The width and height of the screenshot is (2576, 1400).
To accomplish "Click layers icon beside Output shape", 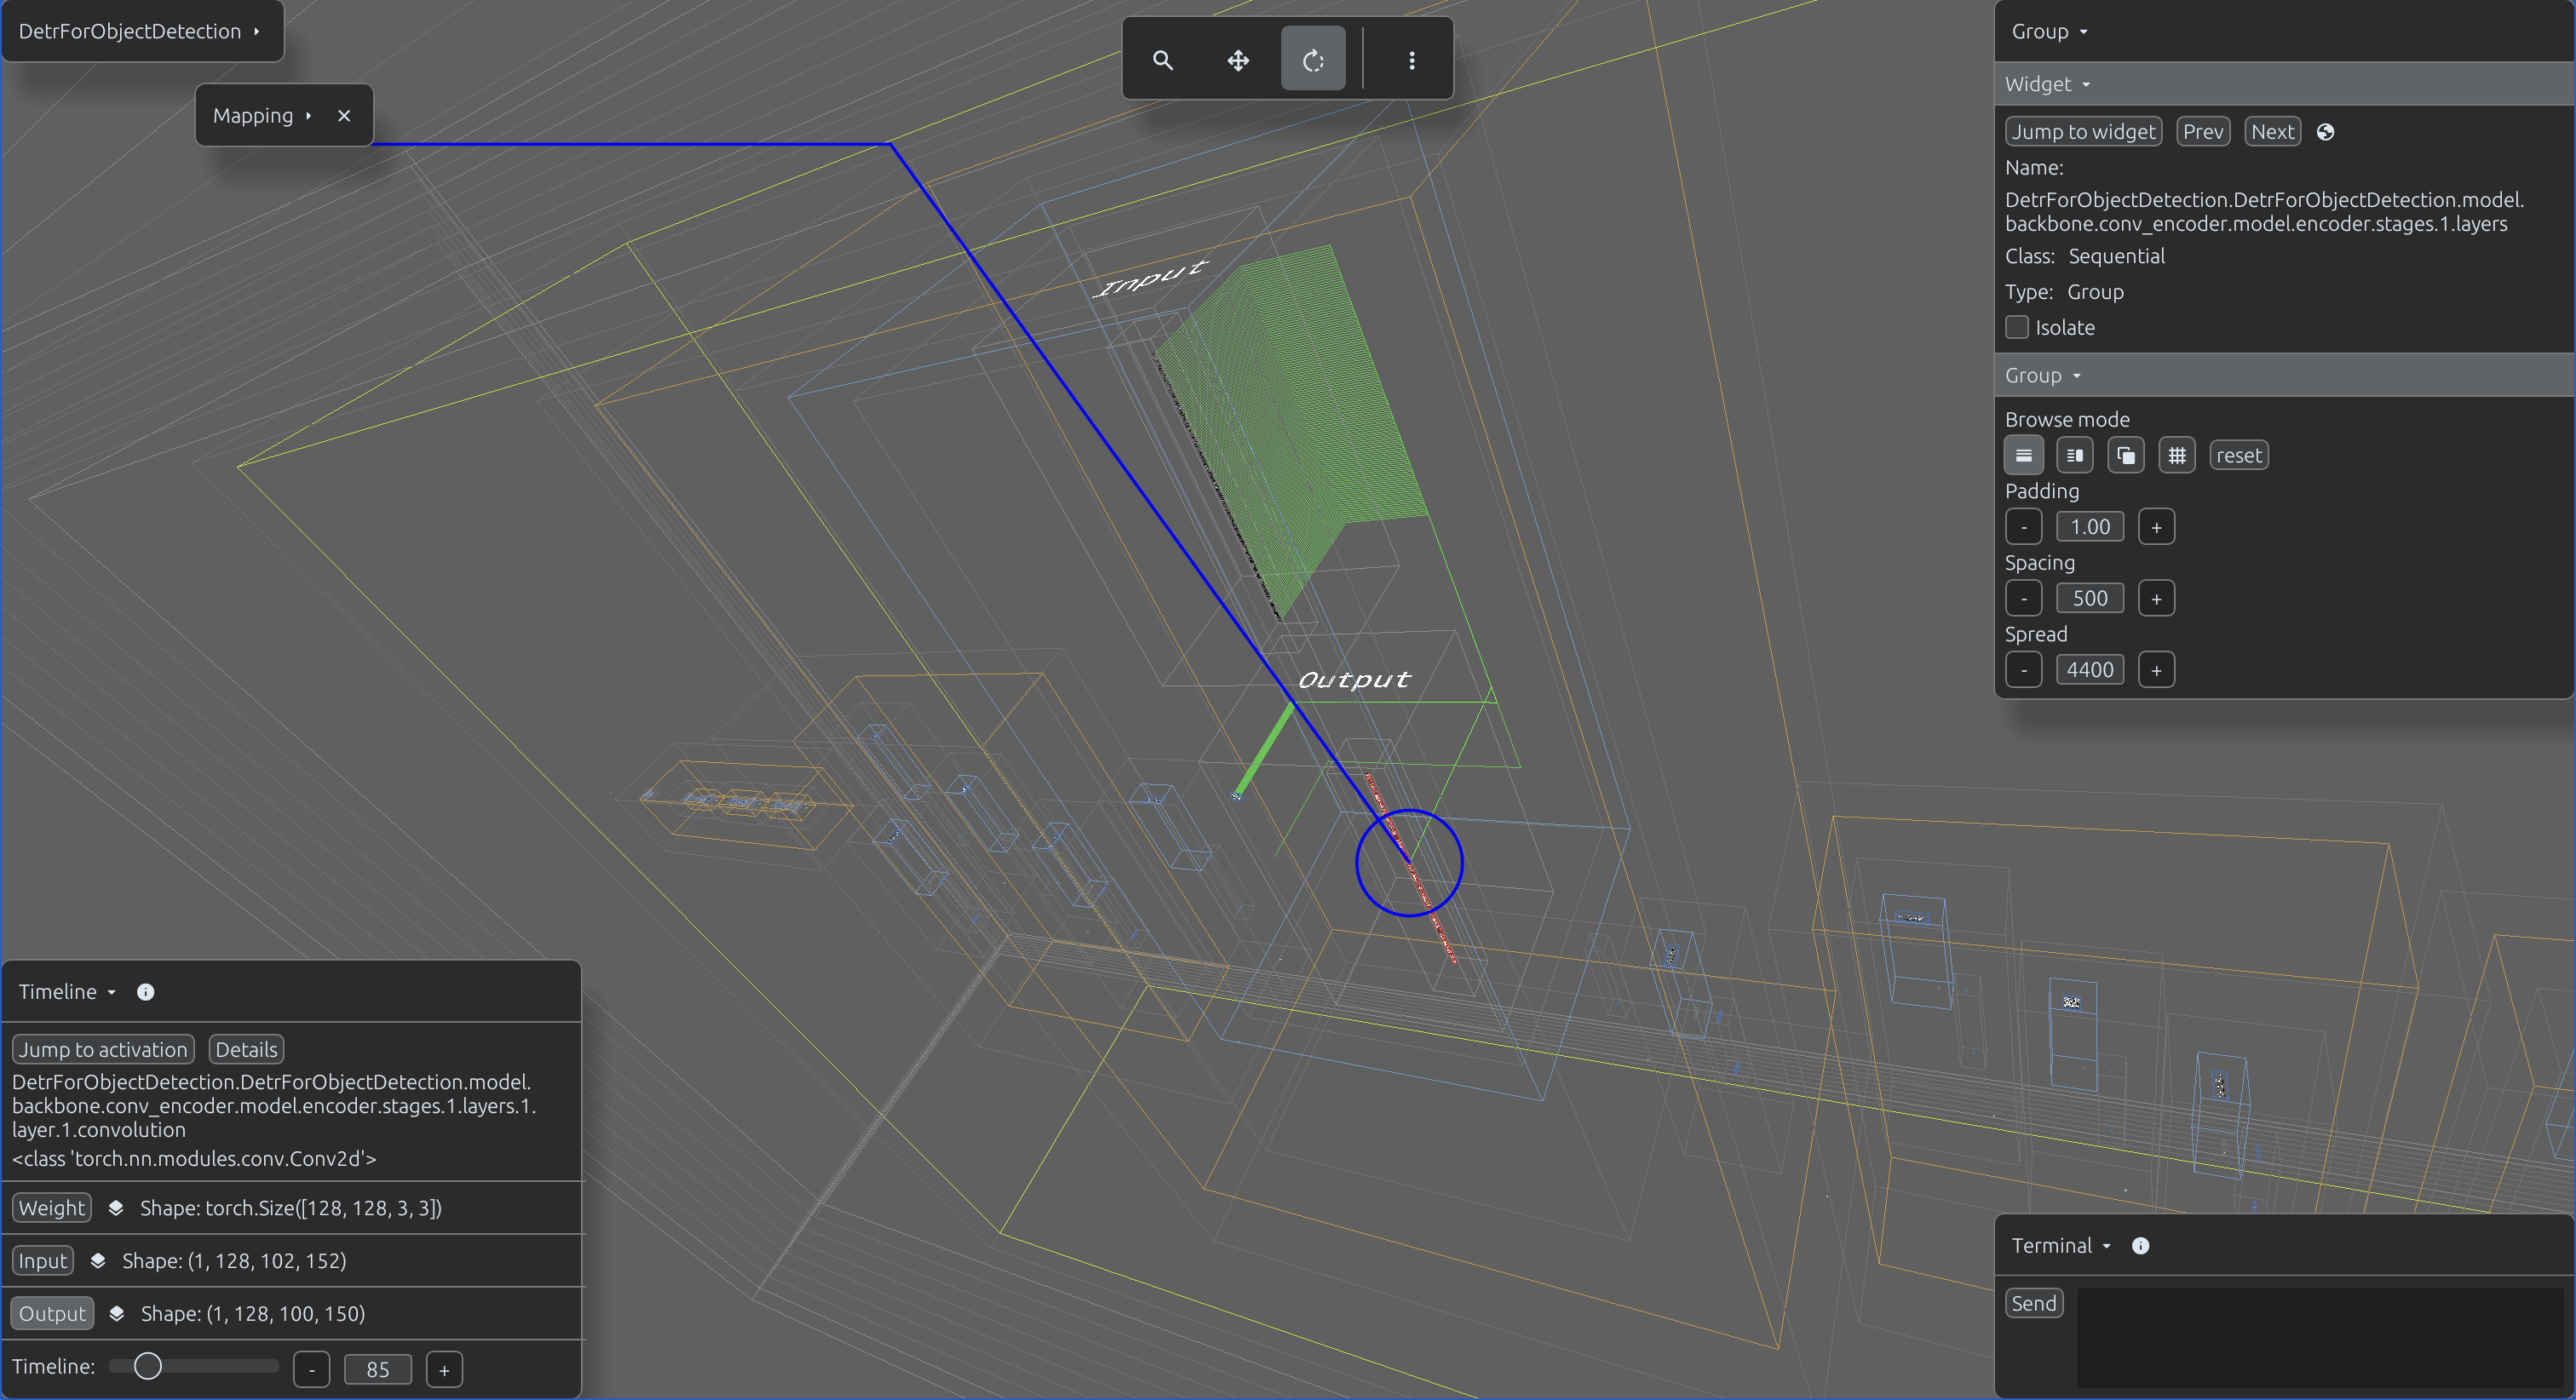I will 117,1314.
